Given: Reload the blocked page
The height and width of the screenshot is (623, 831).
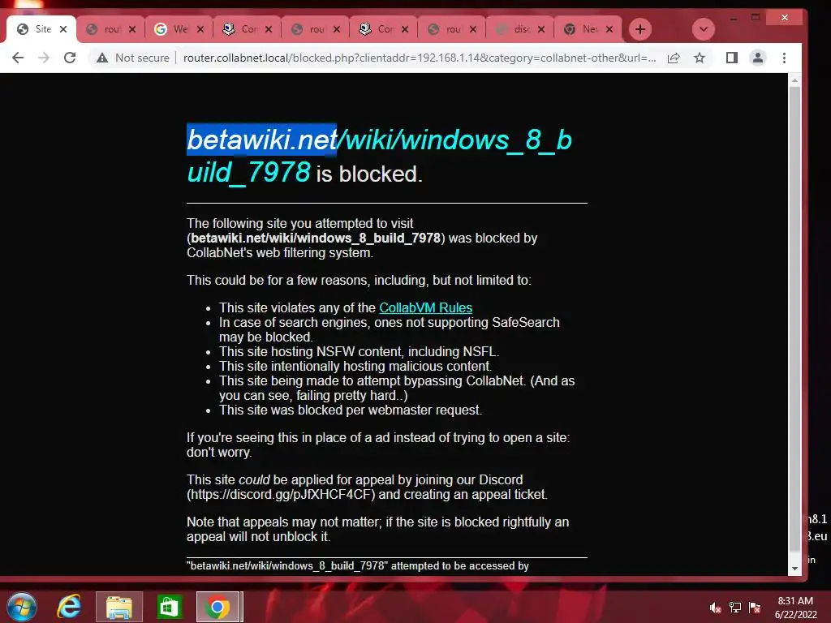Looking at the screenshot, I should pyautogui.click(x=70, y=58).
